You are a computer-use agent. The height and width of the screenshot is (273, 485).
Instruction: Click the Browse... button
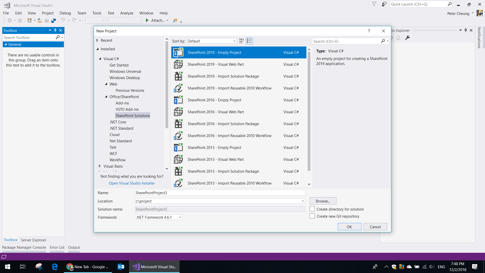(x=323, y=201)
